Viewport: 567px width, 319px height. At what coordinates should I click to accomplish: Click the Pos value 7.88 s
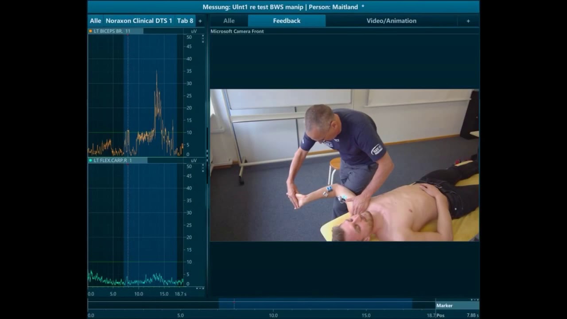473,315
